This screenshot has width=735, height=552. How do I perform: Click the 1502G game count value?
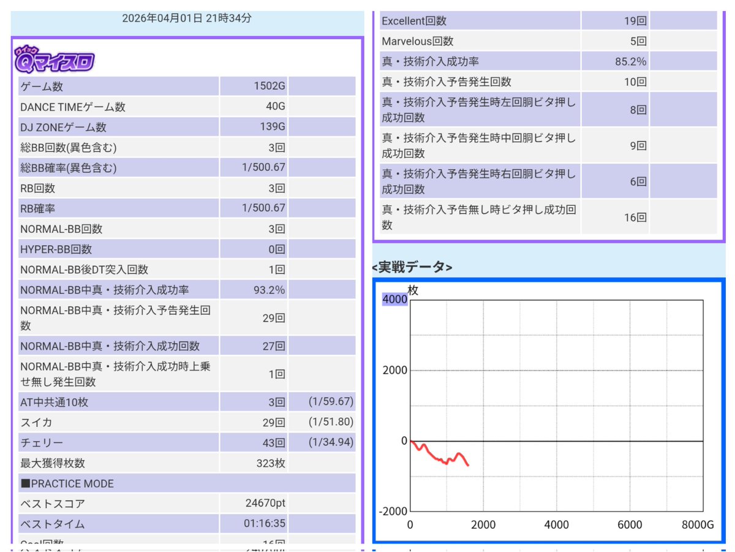(269, 87)
